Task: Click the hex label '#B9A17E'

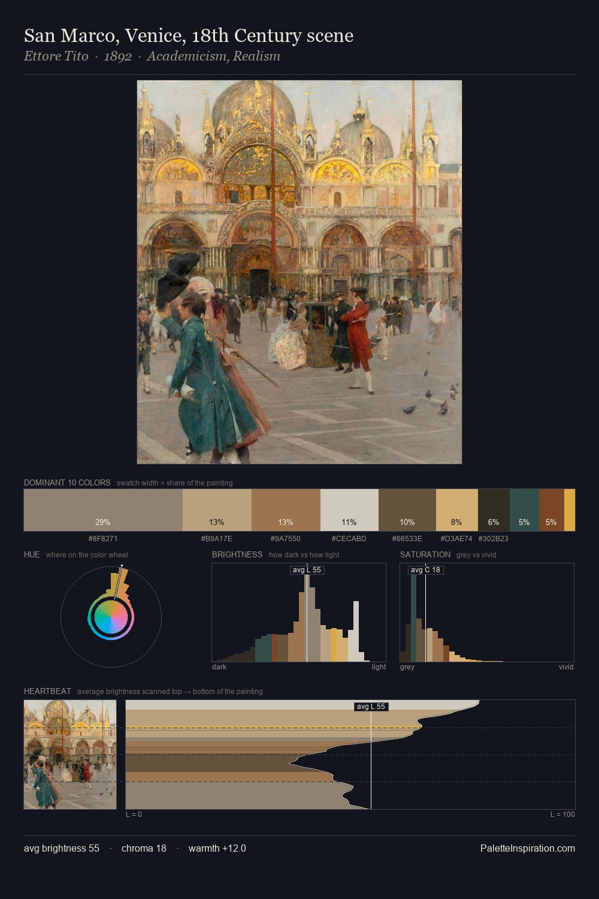Action: point(217,538)
